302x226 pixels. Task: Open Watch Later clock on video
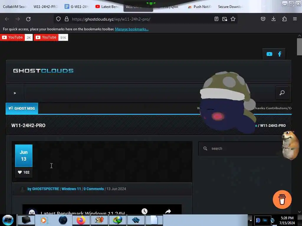coord(145,211)
